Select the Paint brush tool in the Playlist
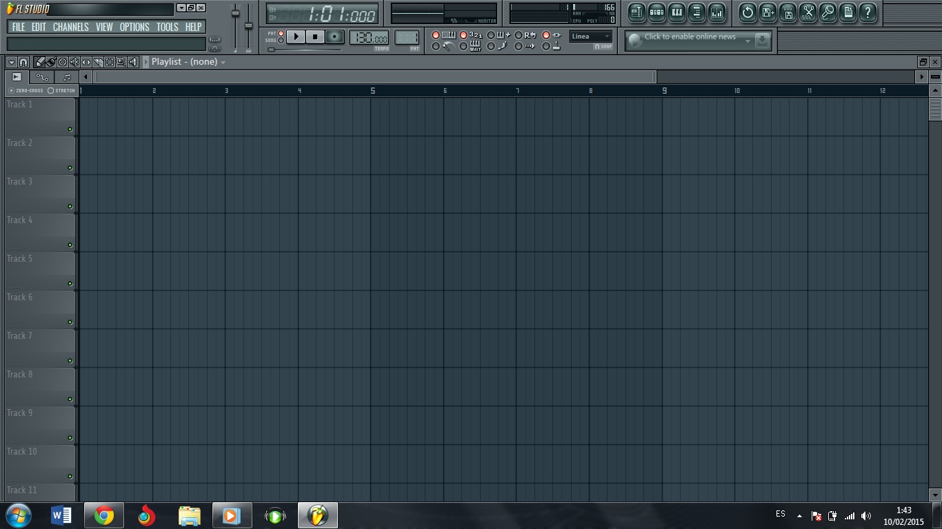The width and height of the screenshot is (942, 529). pyautogui.click(x=50, y=62)
